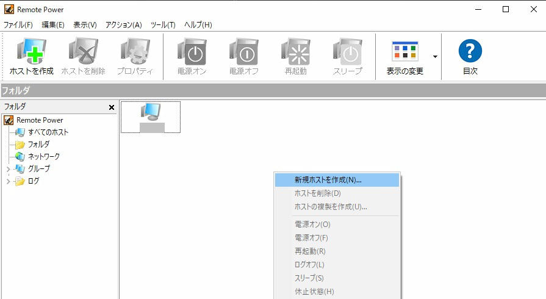Expand the ログ tree node
Viewport: 546px width, 299px height.
[x=9, y=182]
